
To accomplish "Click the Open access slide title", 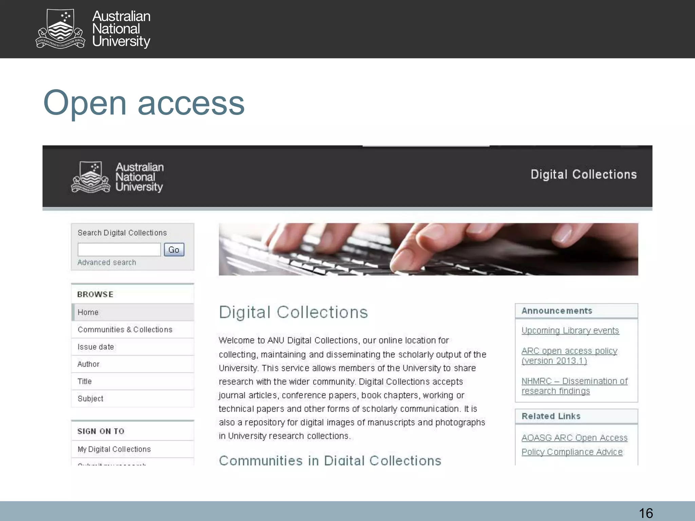I will click(144, 103).
